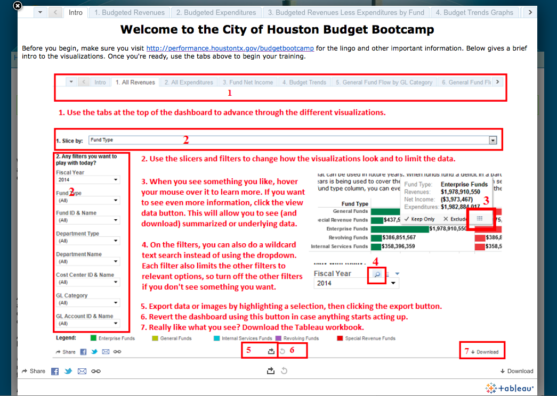The width and height of the screenshot is (557, 396).
Task: Click the bottom toolbar Share button
Action: [34, 371]
